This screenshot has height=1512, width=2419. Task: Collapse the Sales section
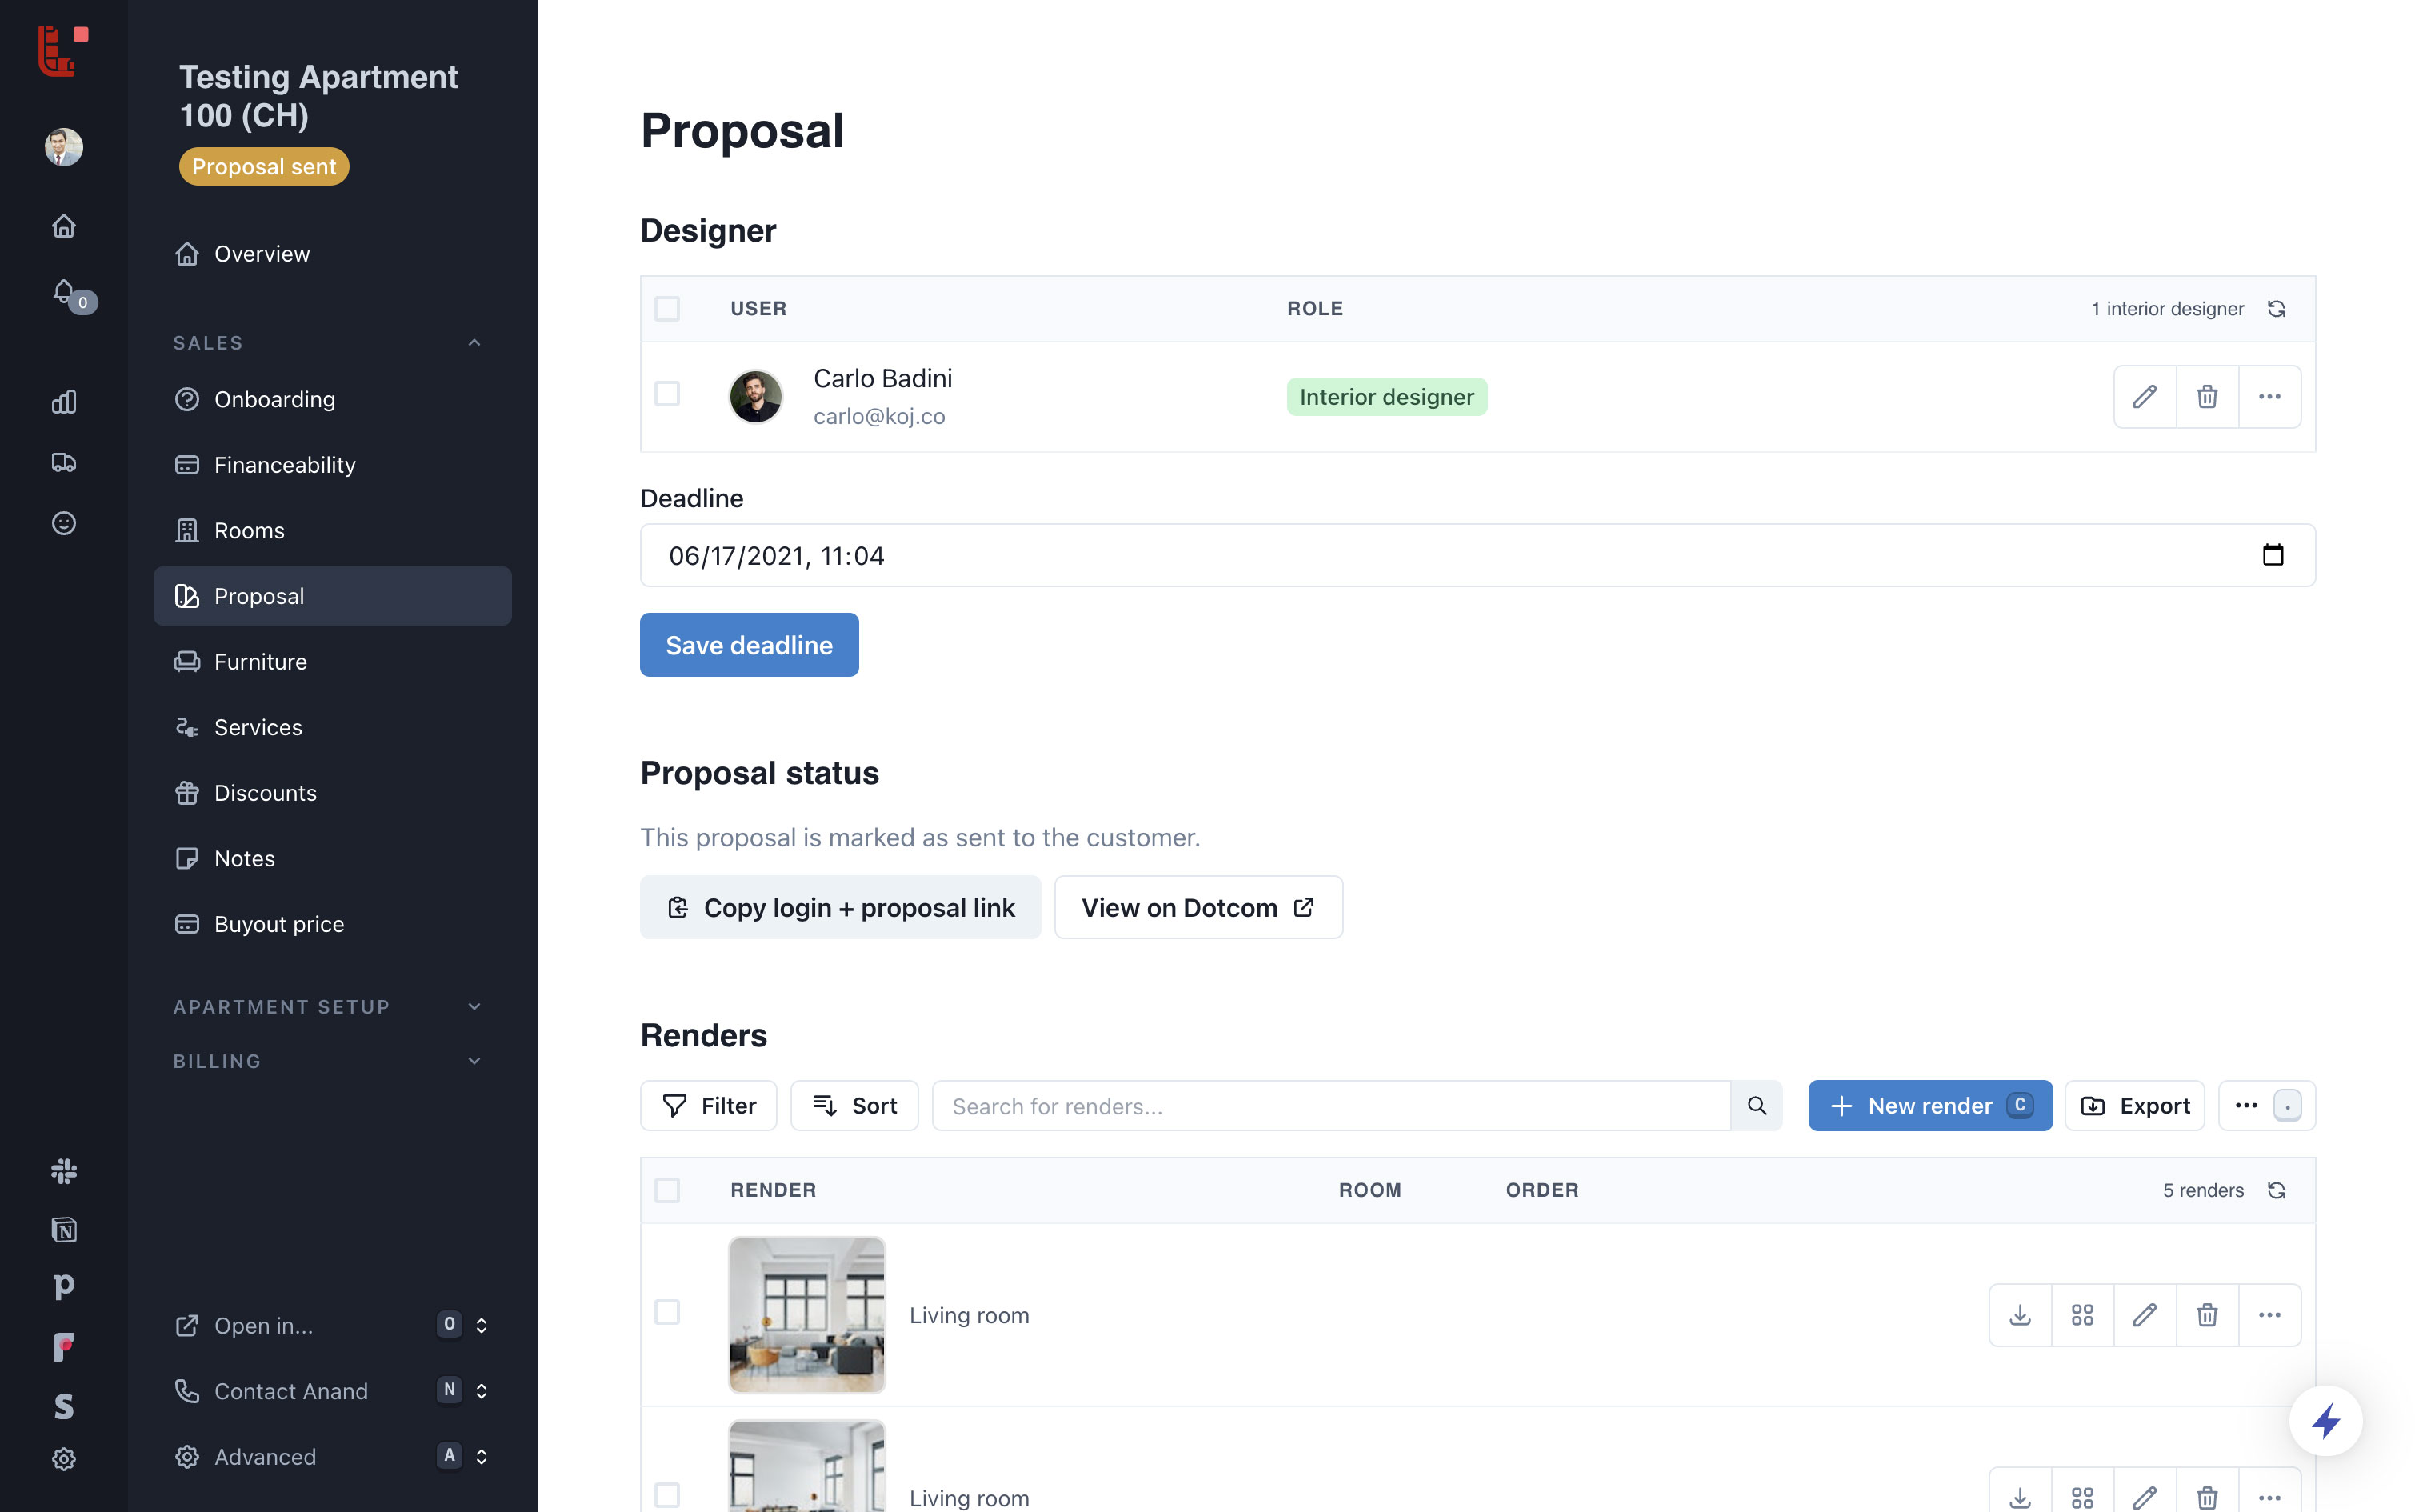(474, 343)
